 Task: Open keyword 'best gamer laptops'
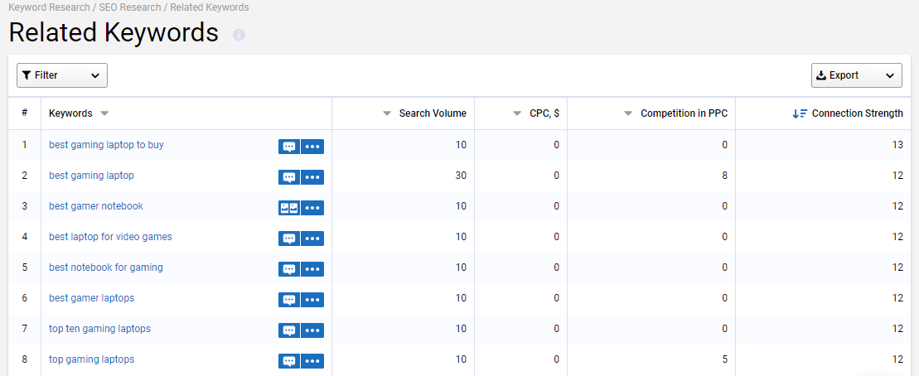click(x=91, y=298)
